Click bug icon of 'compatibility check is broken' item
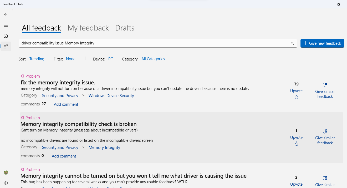The image size is (347, 188). point(22,118)
